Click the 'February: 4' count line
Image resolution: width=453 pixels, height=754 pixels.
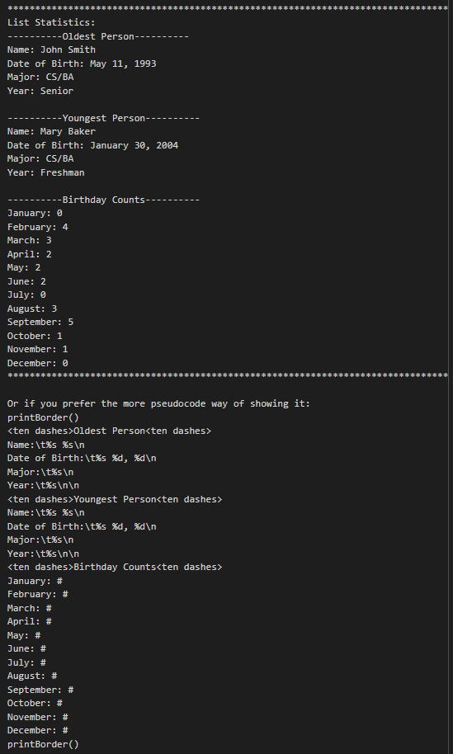tap(37, 227)
